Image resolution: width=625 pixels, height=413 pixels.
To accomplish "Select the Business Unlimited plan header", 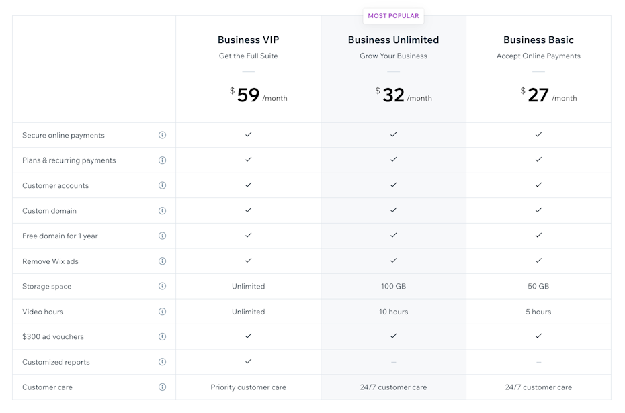I will (x=393, y=40).
